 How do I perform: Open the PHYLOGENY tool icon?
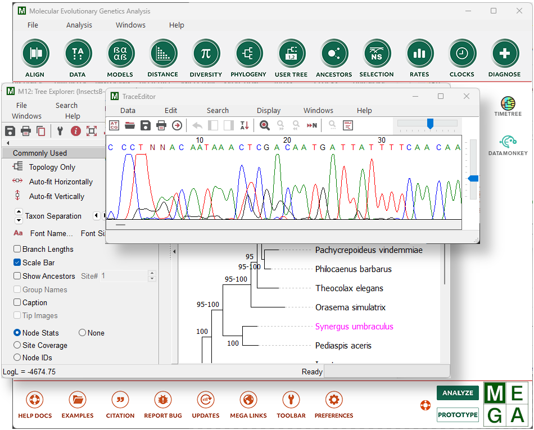coord(248,53)
